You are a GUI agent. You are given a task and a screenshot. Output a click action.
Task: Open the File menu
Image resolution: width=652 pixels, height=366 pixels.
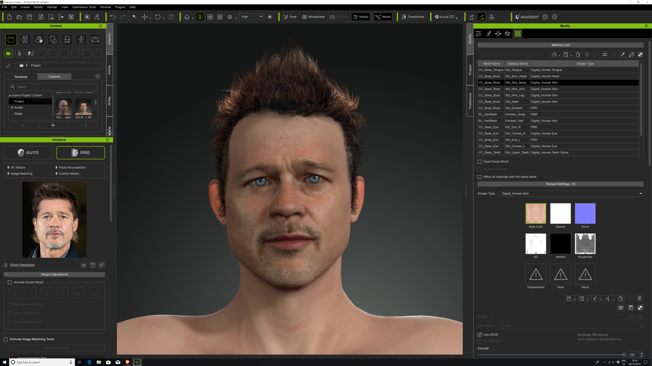5,7
